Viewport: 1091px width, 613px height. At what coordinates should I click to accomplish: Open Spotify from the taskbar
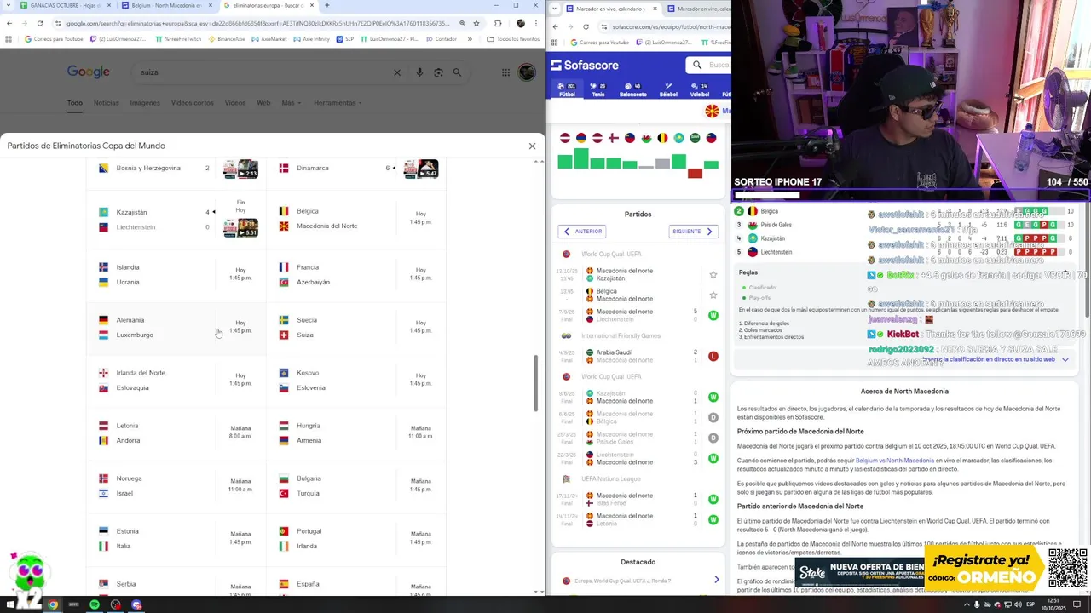coord(95,605)
